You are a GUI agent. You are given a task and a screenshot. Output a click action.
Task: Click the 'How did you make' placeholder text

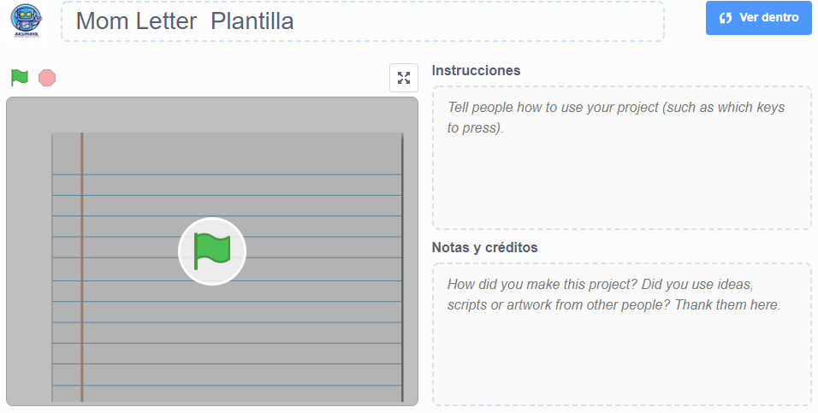613,294
